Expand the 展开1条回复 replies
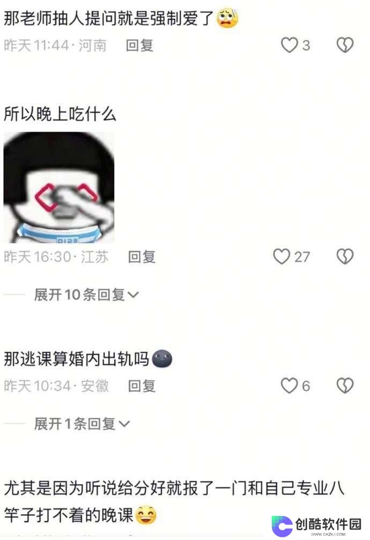 (82, 424)
